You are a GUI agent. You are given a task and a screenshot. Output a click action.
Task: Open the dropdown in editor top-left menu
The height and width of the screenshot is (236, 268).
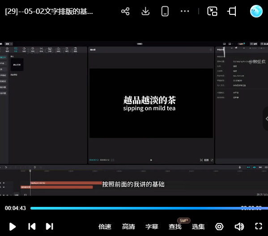(x=9, y=44)
